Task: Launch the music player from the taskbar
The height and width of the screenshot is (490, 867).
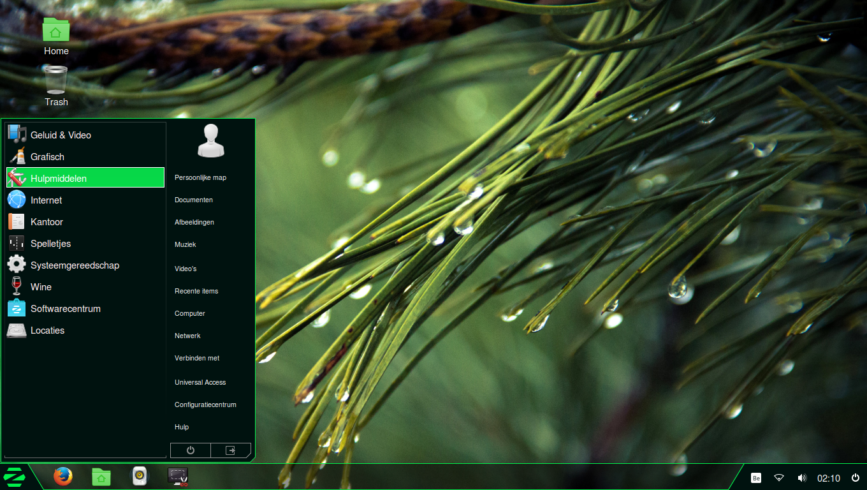Action: click(x=139, y=477)
